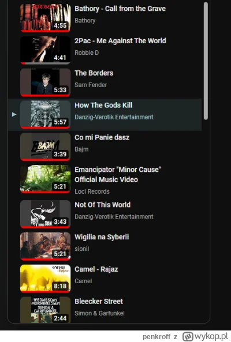Screen dimensions: 231x342
Task: Play the yellow Camel Rajaz thumbnail
Action: 46,279
